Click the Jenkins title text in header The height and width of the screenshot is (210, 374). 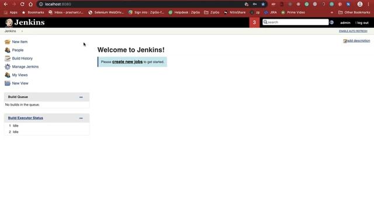coord(29,22)
